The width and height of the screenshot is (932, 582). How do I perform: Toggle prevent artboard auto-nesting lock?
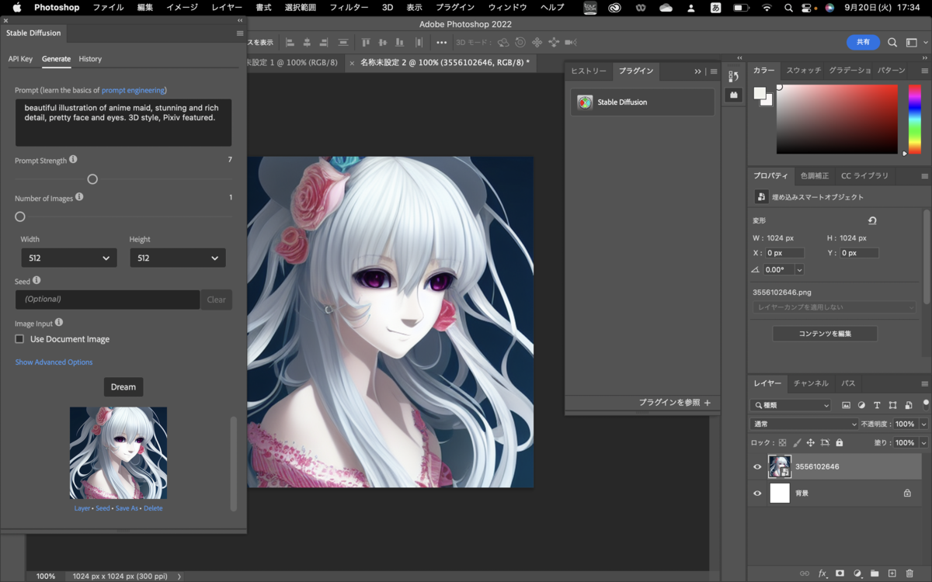coord(825,442)
